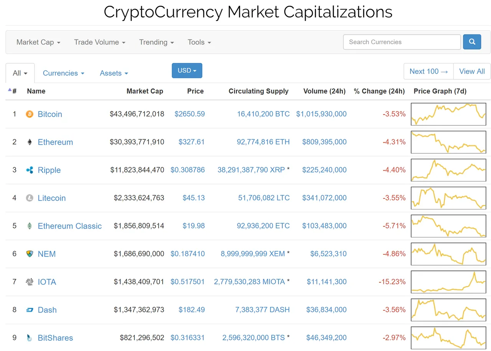Go to Next 100 results

428,71
